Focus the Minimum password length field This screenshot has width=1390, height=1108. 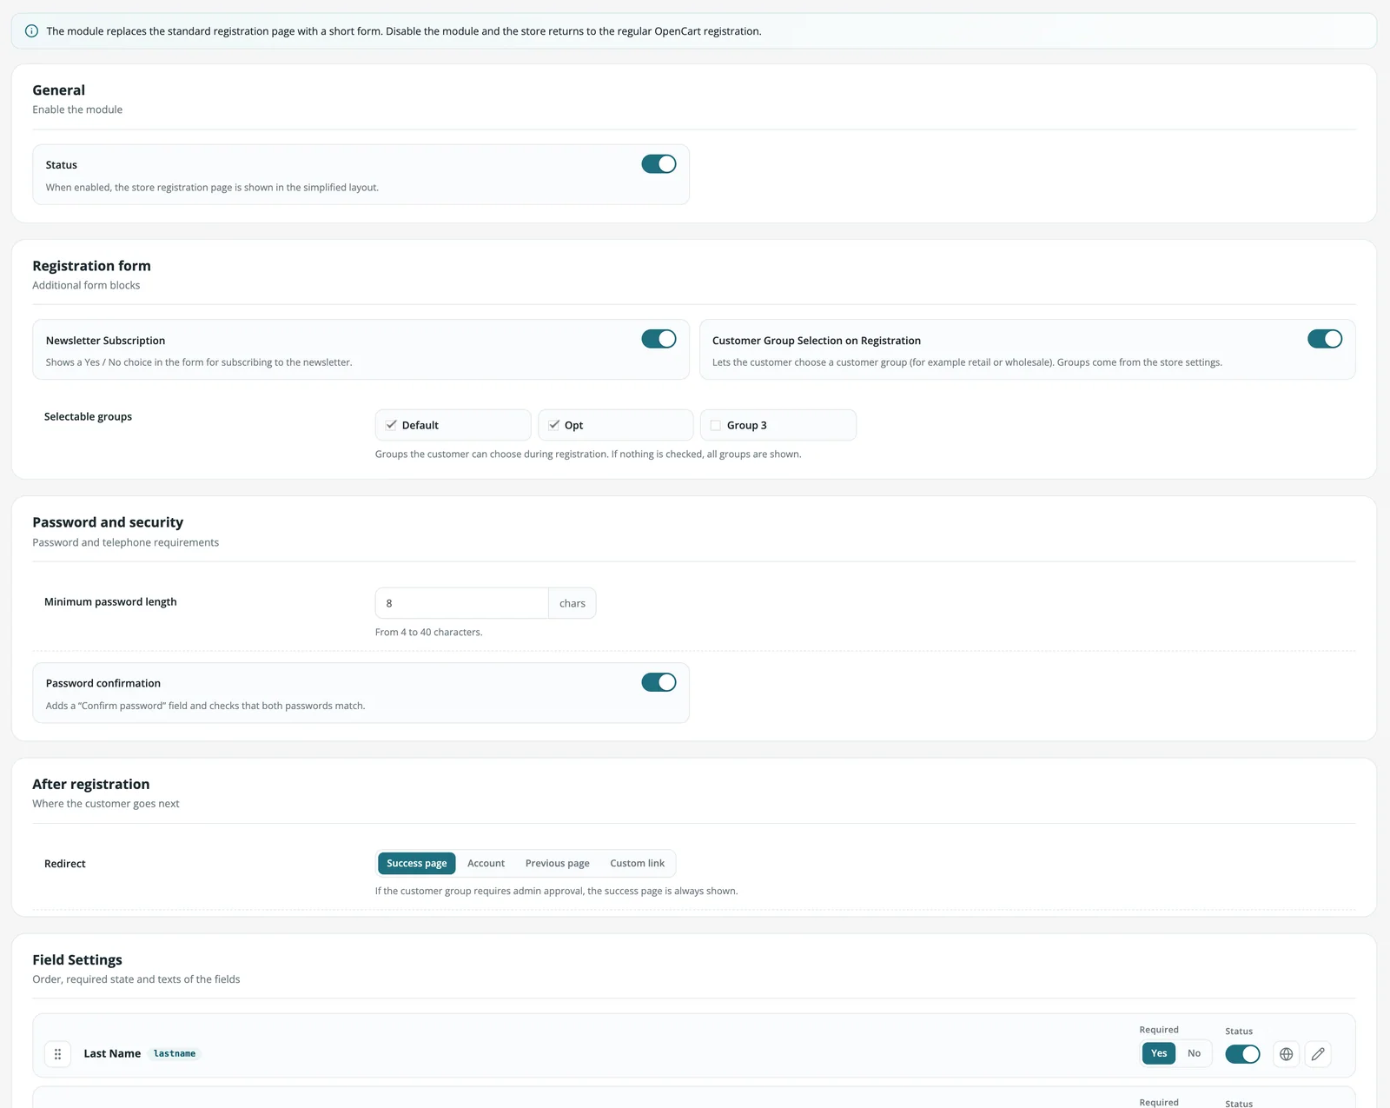coord(461,603)
